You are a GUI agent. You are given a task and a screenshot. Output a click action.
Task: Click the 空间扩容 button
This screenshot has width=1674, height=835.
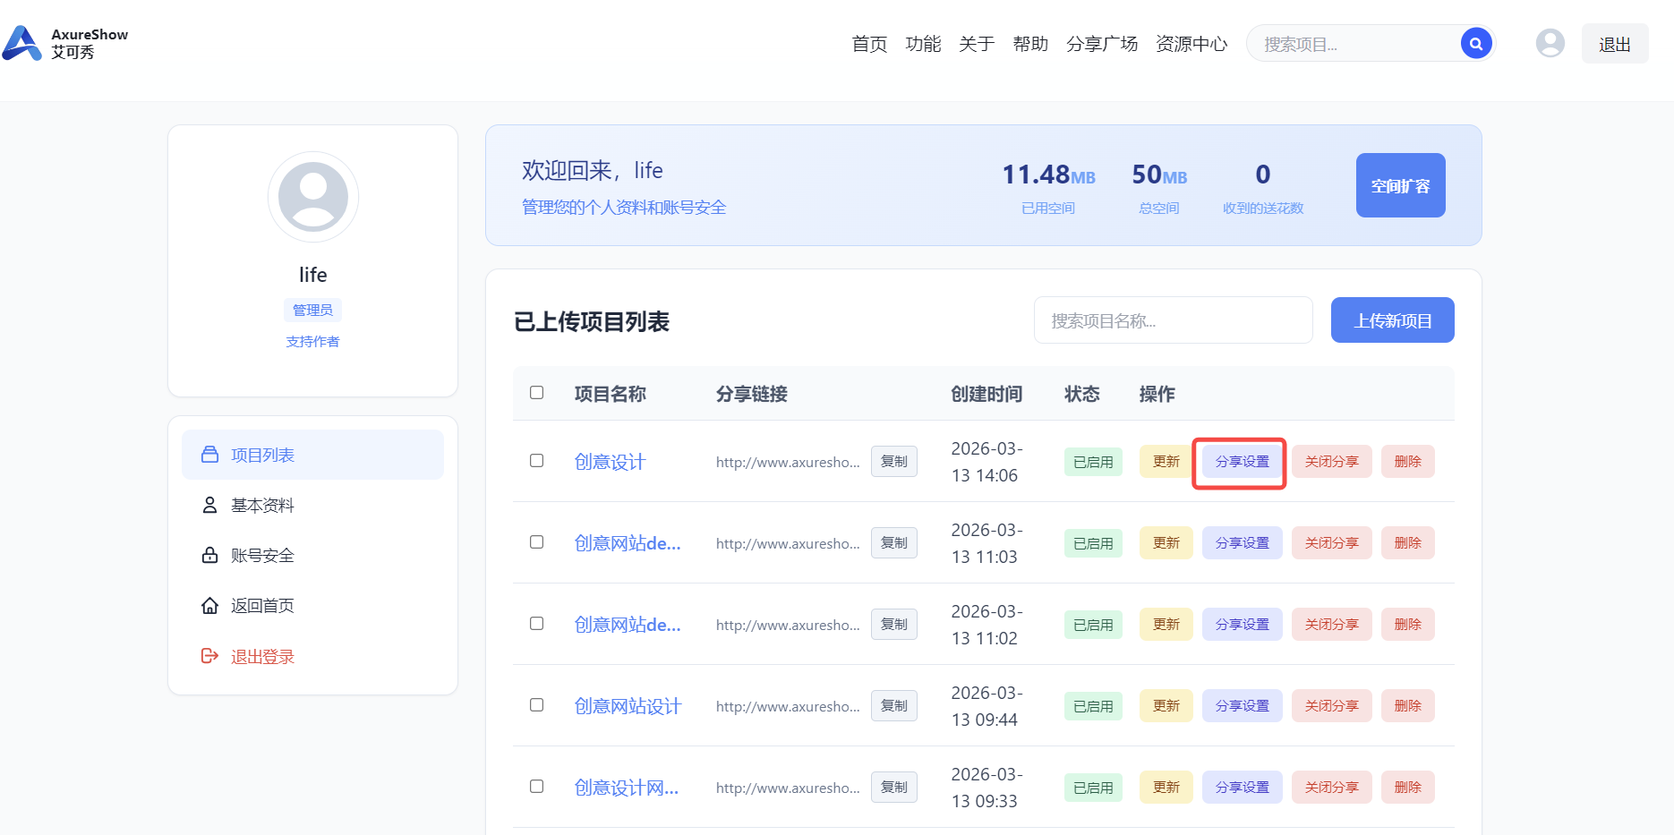pos(1400,185)
